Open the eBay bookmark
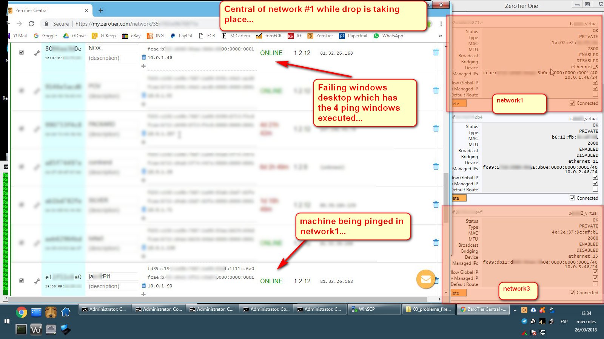604x339 pixels. point(131,36)
